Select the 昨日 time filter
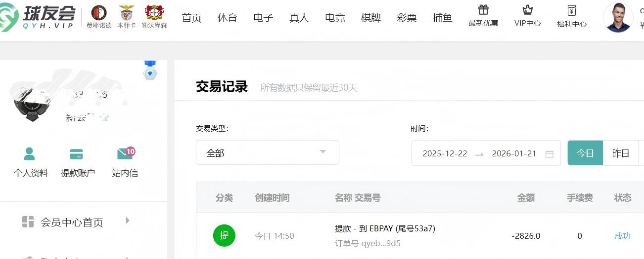 (621, 153)
